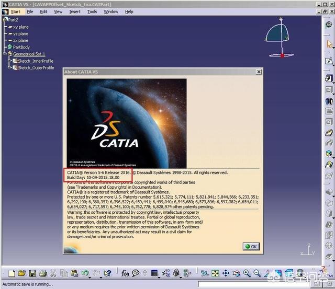Image resolution: width=335 pixels, height=289 pixels.
Task: Open the File menu
Action: (30, 11)
